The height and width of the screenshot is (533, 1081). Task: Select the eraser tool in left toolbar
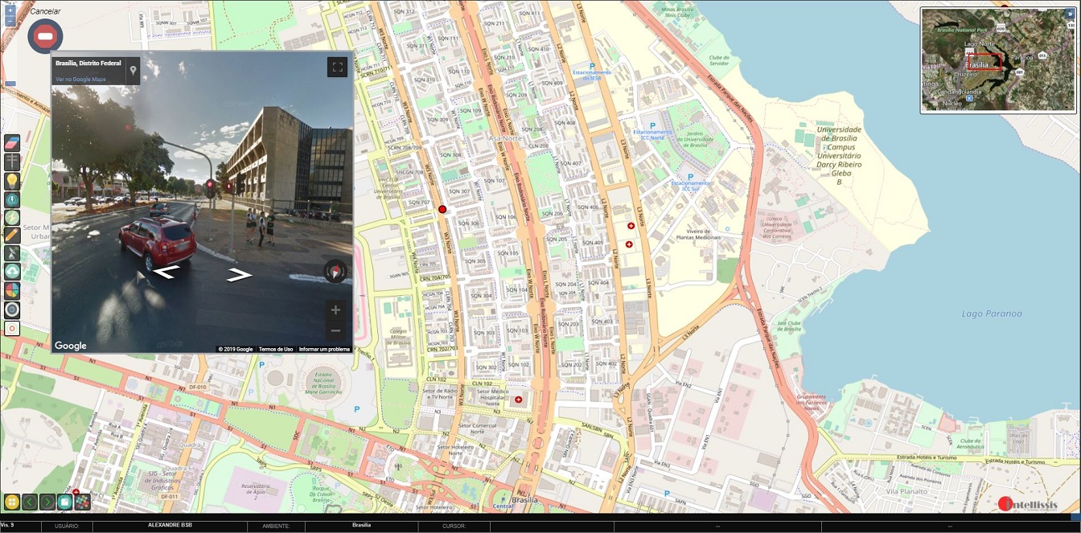pos(12,142)
